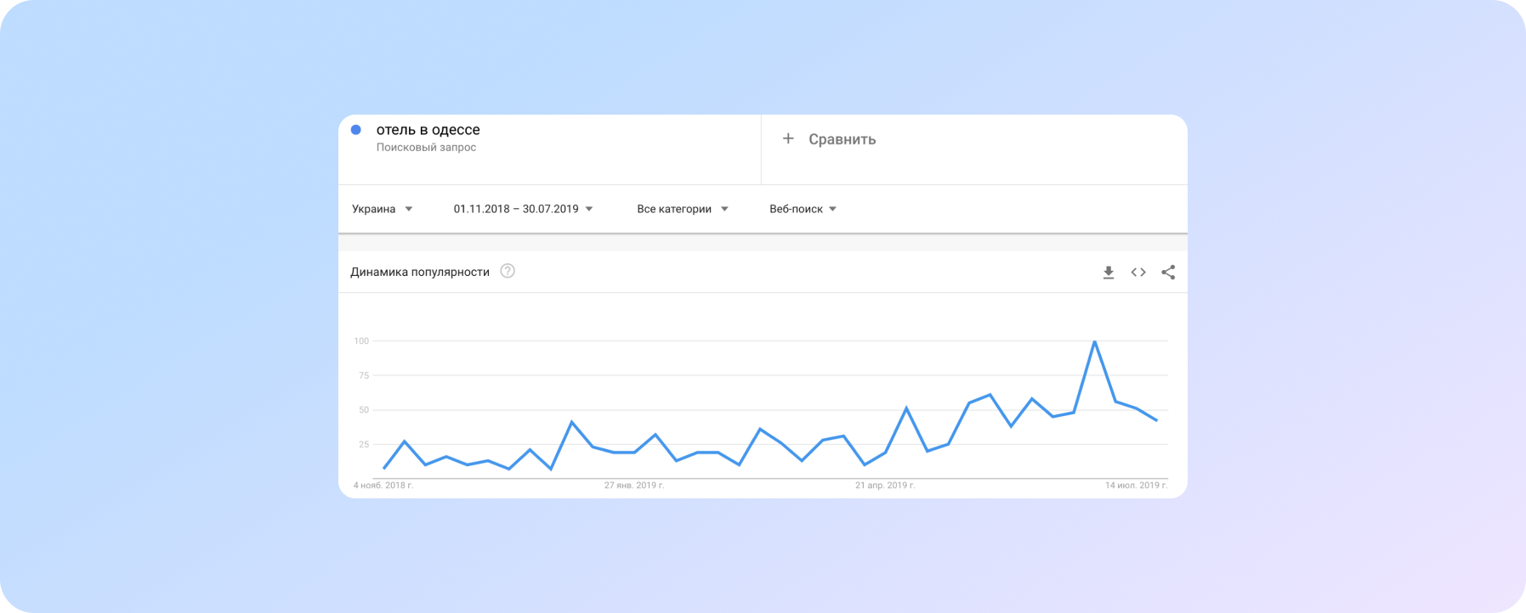This screenshot has width=1526, height=613.
Task: Click the 4 нояб. 2018 г. axis label
Action: click(x=383, y=486)
